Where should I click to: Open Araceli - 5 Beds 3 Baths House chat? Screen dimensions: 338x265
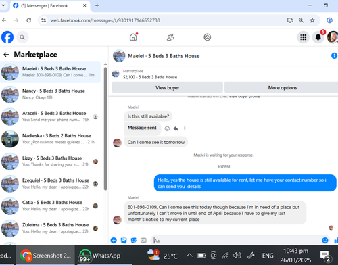(50, 116)
